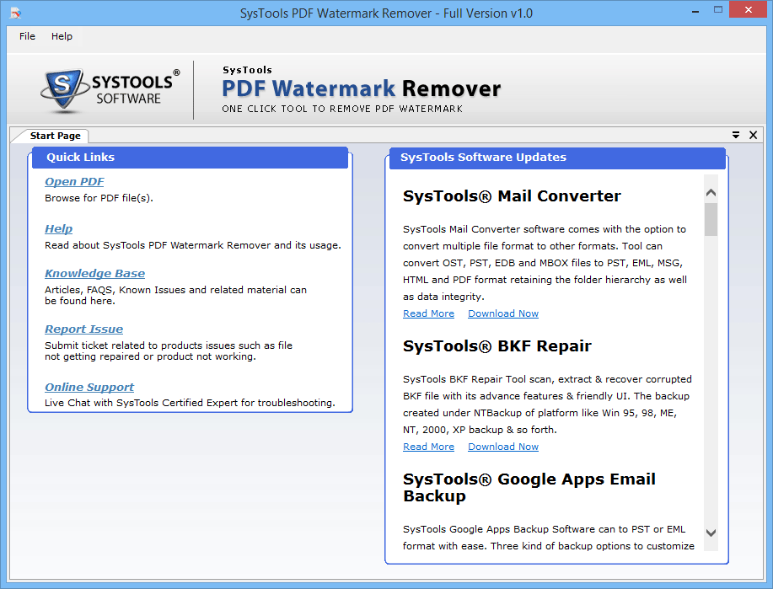Open the tab list dropdown arrow

[736, 135]
